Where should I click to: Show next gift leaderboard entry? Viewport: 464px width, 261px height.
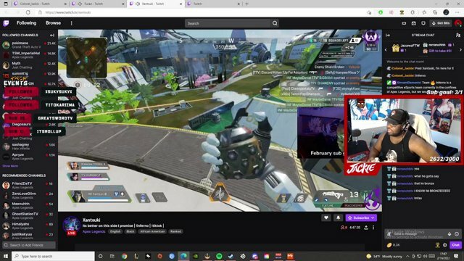tap(460, 50)
